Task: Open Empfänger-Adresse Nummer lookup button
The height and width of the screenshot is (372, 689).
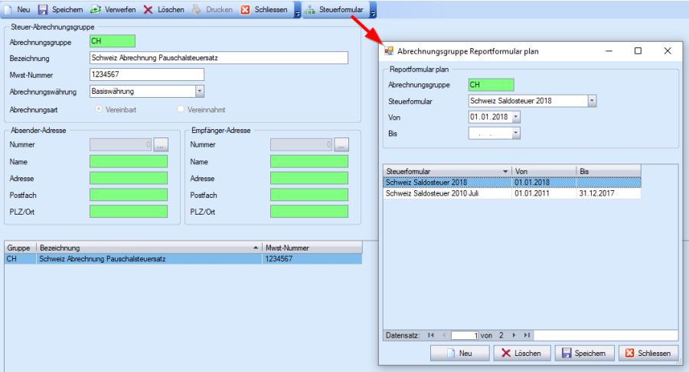Action: 341,144
